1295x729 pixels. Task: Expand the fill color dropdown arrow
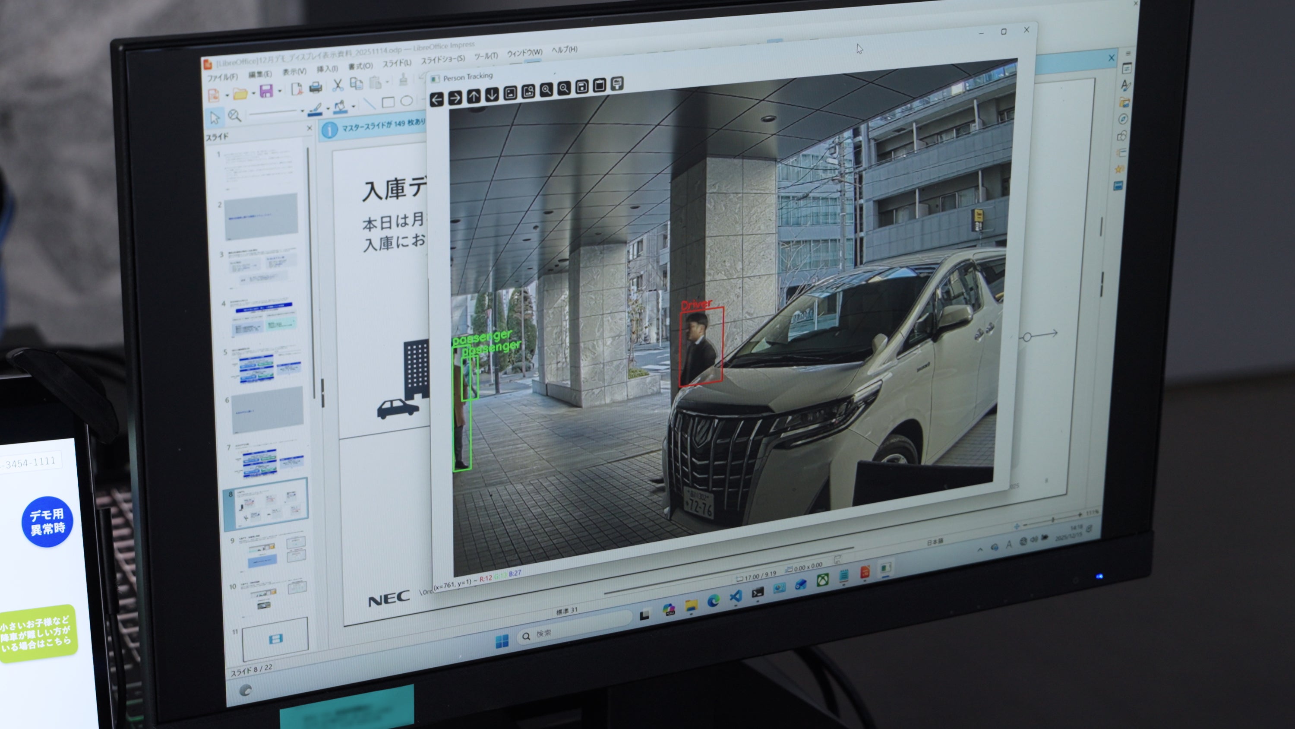point(354,106)
